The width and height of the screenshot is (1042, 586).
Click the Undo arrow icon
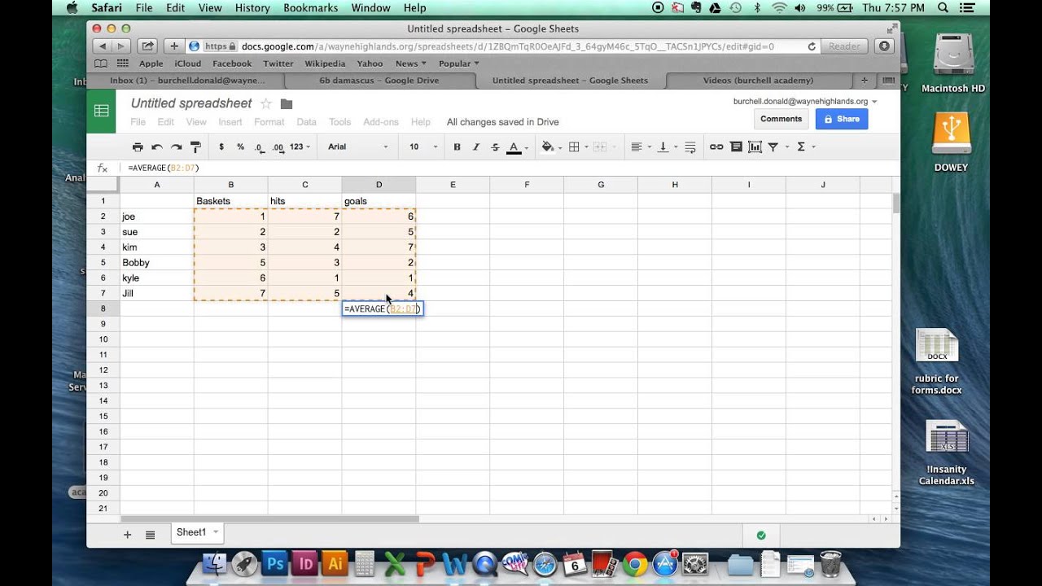(156, 147)
